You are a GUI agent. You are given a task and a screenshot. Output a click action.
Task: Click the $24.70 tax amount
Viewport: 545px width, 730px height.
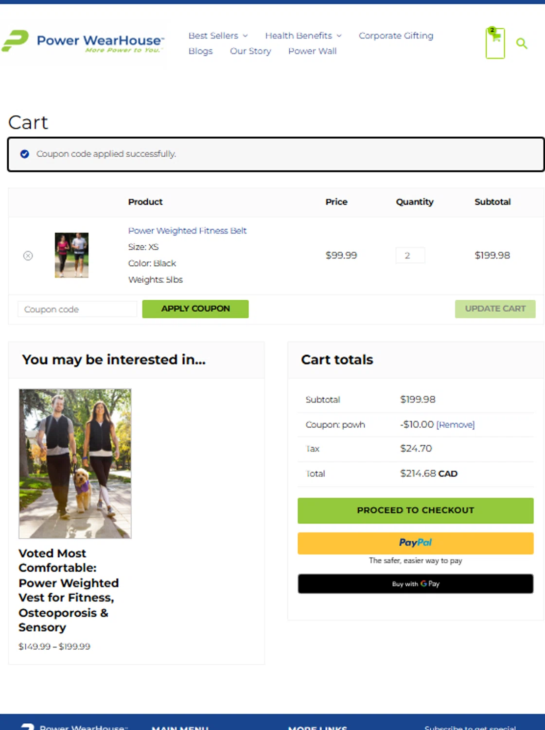[416, 449]
